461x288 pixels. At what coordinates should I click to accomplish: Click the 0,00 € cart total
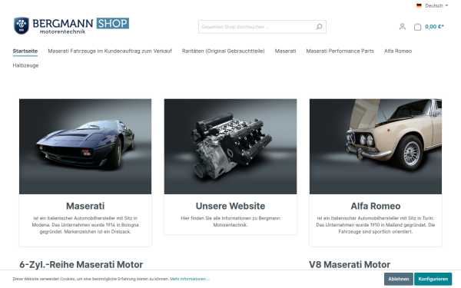[434, 27]
